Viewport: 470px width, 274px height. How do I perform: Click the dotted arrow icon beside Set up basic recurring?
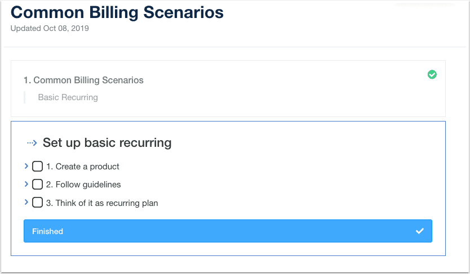click(x=32, y=143)
